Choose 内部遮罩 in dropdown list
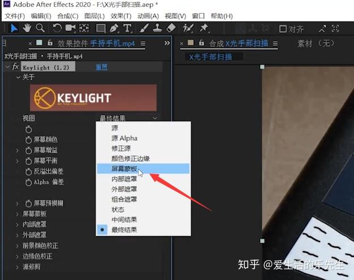Screen dimensions: 354x280 click(x=144, y=179)
